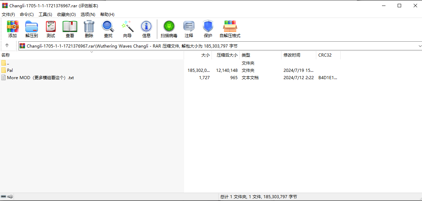
Task: Run the 测试 (Test) archive tool
Action: coord(51,26)
